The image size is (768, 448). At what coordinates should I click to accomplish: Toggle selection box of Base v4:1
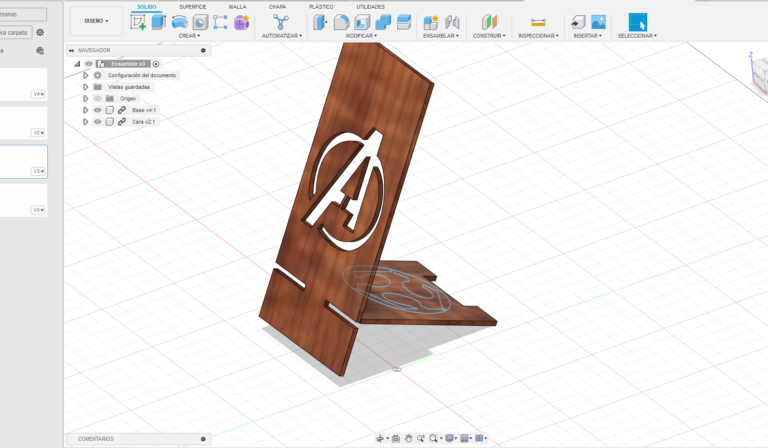(110, 110)
